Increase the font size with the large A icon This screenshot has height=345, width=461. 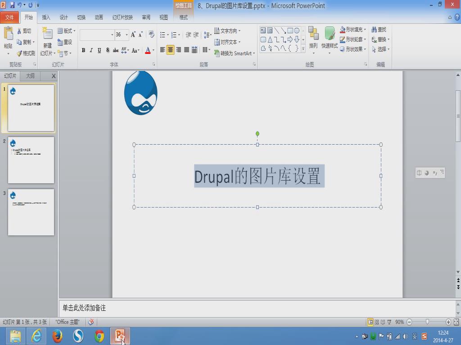click(133, 35)
